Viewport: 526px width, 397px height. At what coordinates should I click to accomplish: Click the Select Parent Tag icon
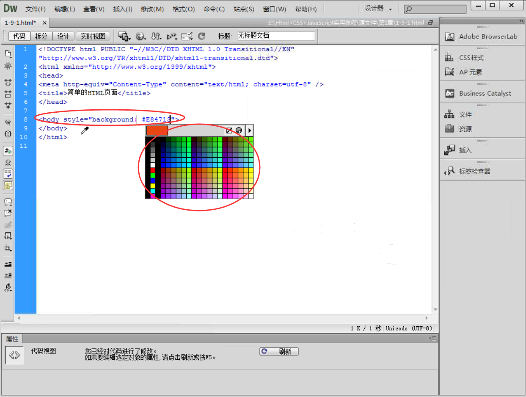click(8, 122)
